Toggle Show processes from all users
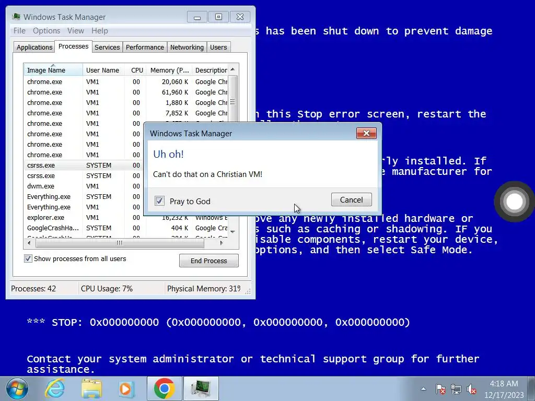 pos(28,258)
